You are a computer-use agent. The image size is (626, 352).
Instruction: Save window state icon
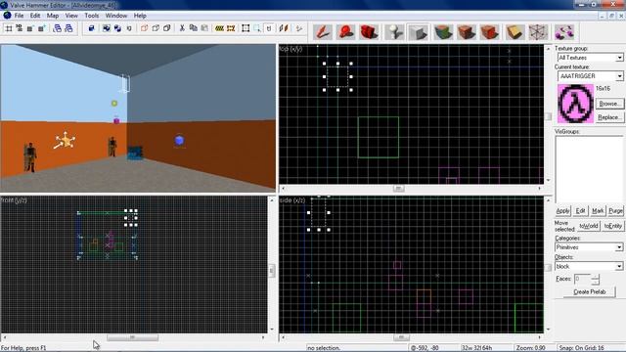coord(68,28)
